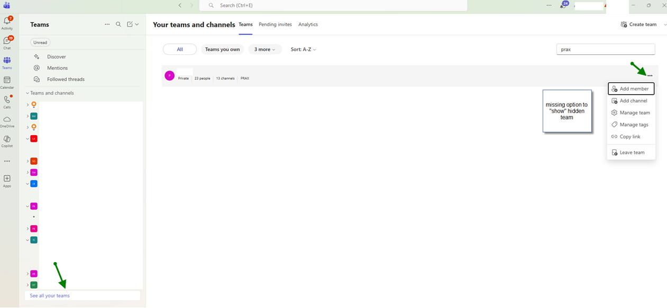Click the Search (Ctrl+E) box
667x308 pixels.
(x=333, y=5)
